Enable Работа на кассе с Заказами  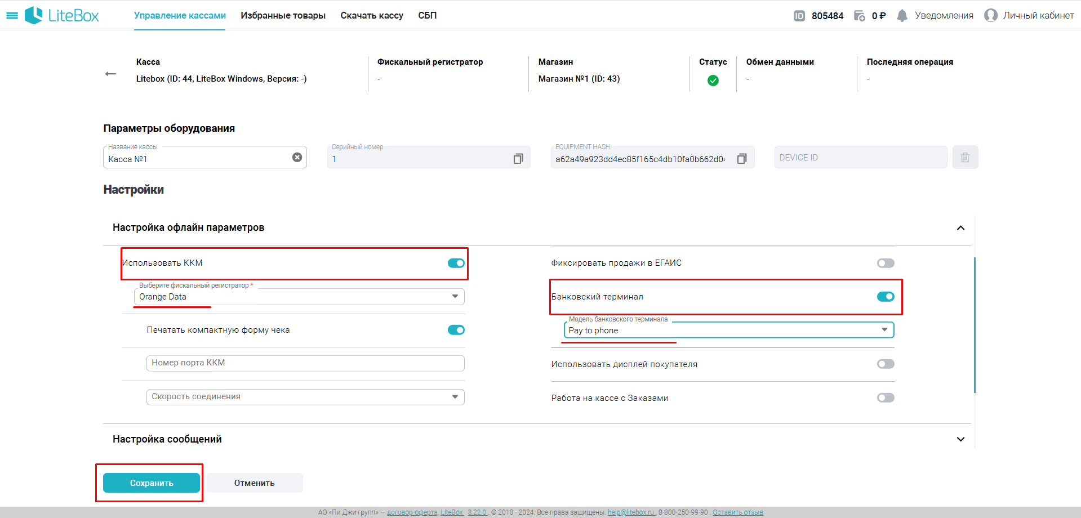(886, 398)
